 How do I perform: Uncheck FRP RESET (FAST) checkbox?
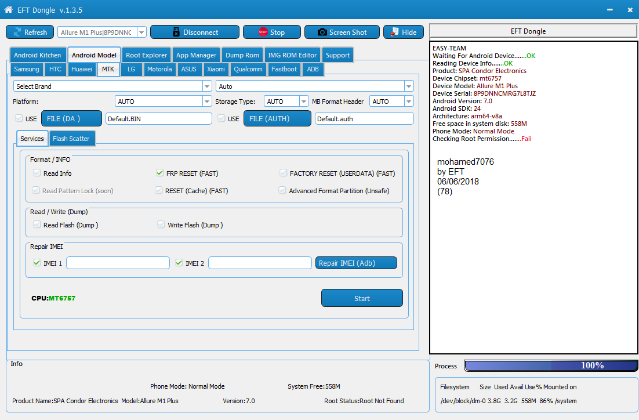click(160, 173)
